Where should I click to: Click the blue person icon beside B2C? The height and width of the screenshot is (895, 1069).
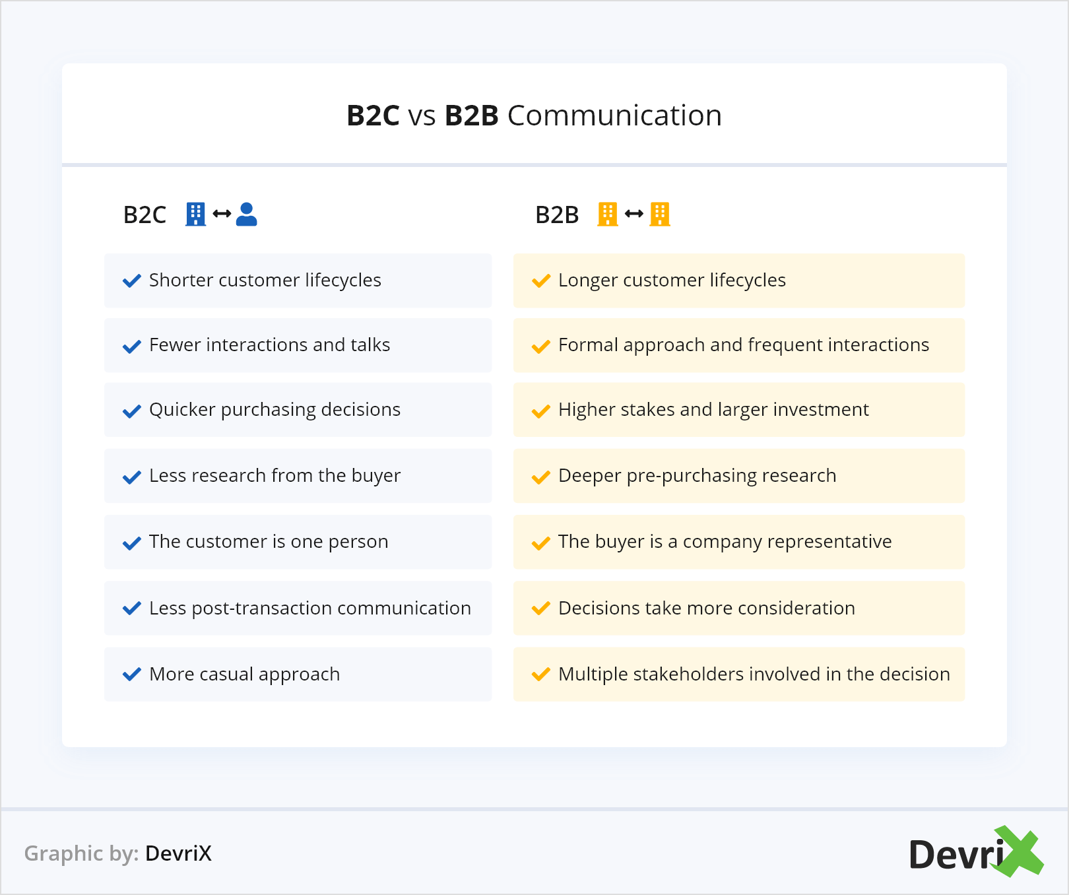[246, 214]
